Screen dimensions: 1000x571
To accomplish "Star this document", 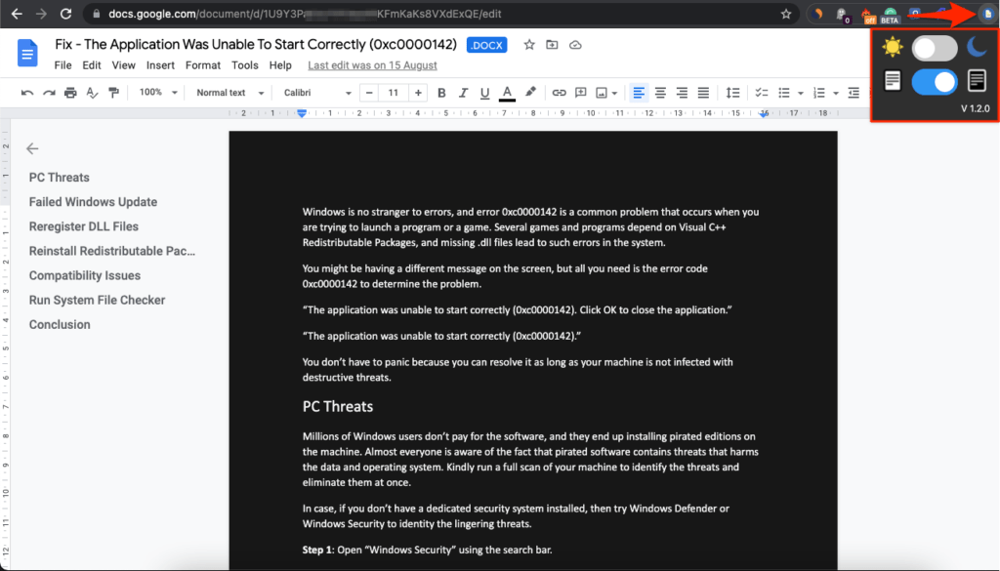I will (x=528, y=44).
